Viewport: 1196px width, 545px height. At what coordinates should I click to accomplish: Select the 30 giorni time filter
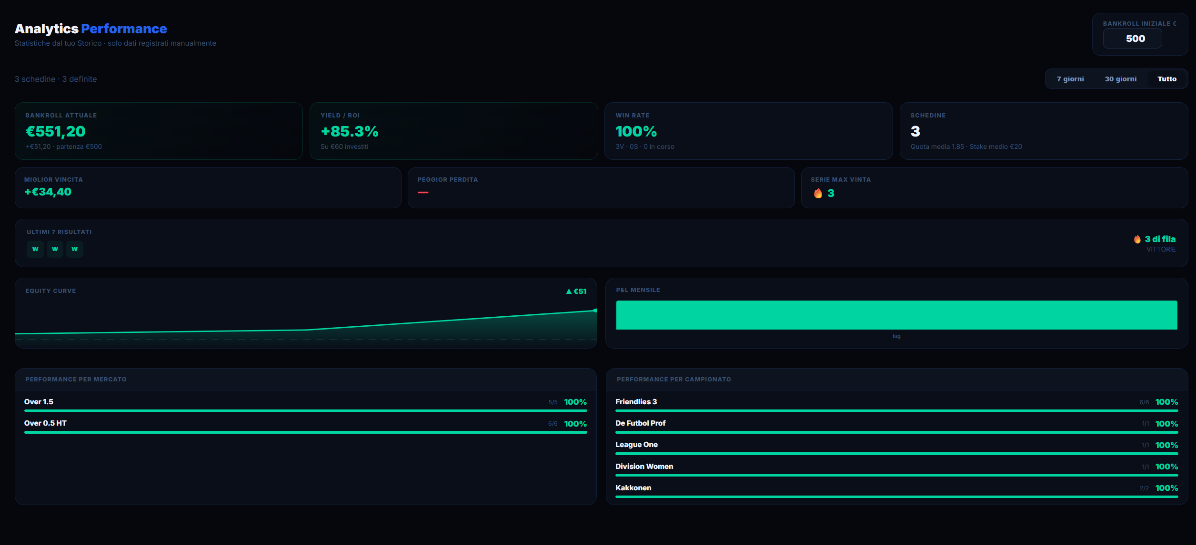(x=1120, y=79)
